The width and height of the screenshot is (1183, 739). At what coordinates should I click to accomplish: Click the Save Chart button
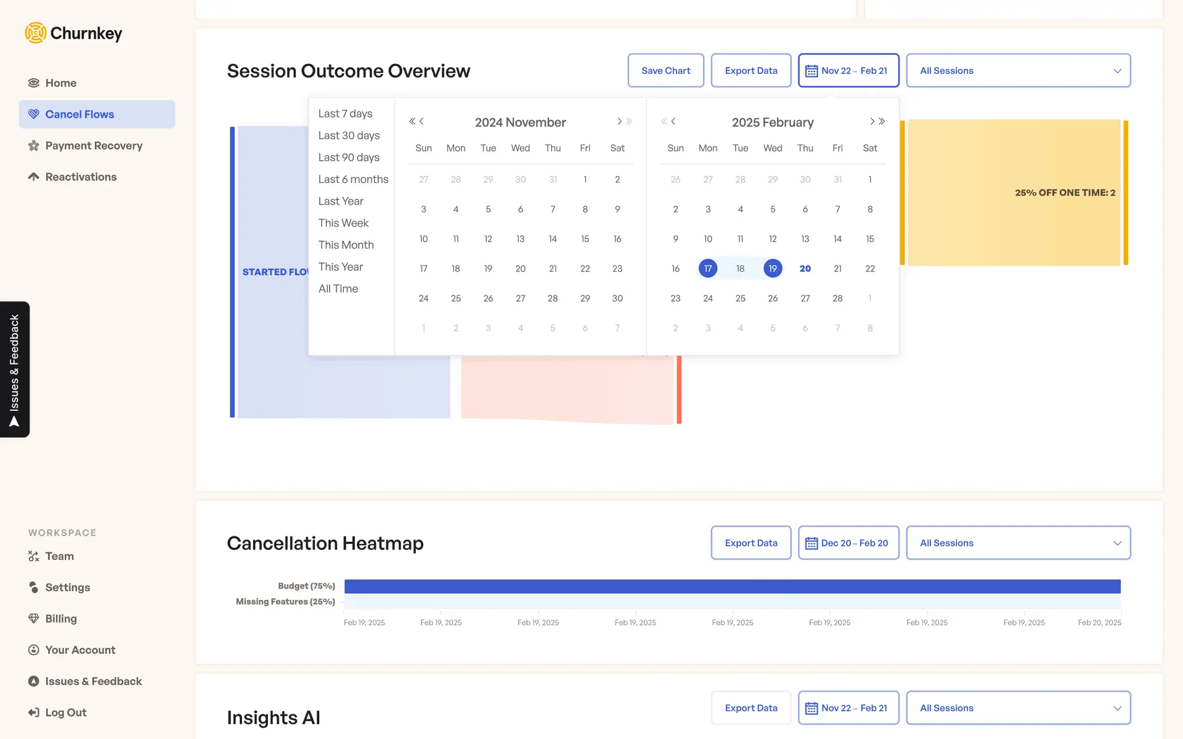[x=665, y=71]
